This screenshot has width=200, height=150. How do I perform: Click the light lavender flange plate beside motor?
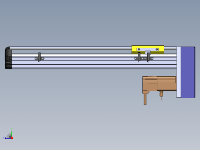click(178, 72)
